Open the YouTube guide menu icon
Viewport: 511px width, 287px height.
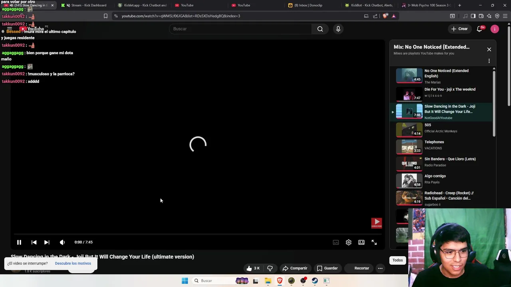9,29
